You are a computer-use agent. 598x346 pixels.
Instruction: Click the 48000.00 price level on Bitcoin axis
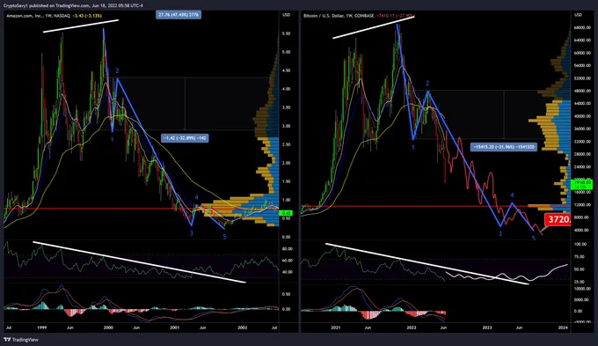[x=582, y=91]
